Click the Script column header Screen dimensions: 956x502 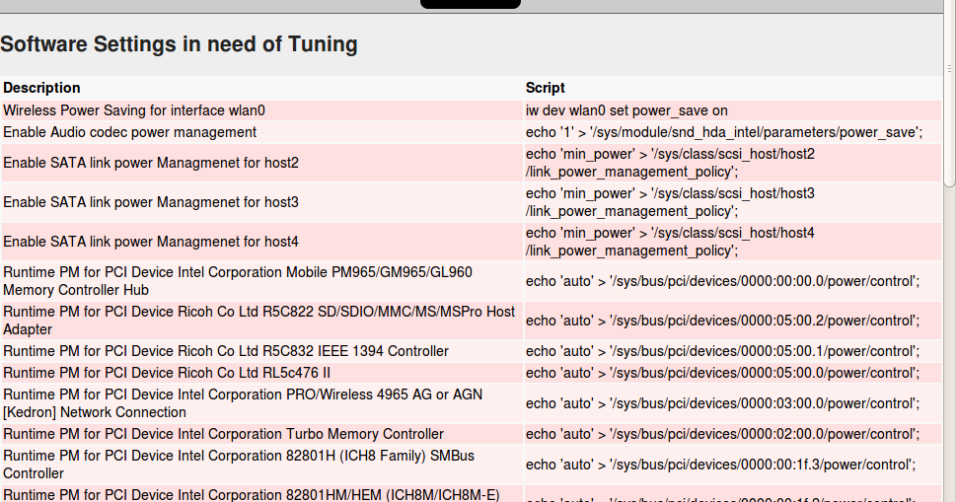point(545,88)
